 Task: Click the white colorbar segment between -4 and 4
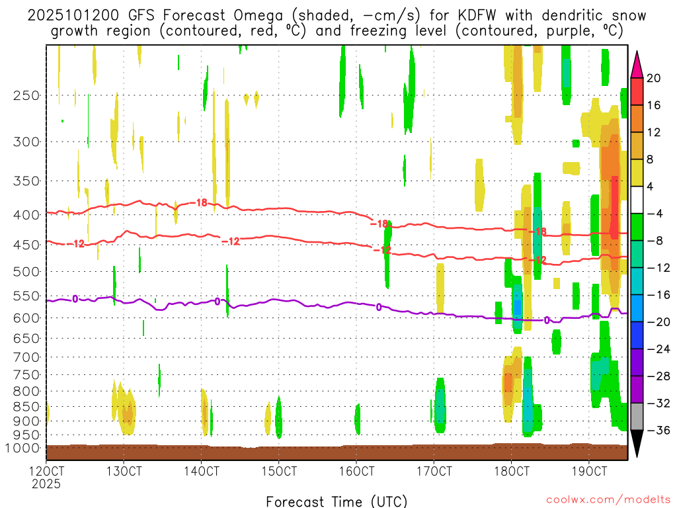pyautogui.click(x=637, y=200)
